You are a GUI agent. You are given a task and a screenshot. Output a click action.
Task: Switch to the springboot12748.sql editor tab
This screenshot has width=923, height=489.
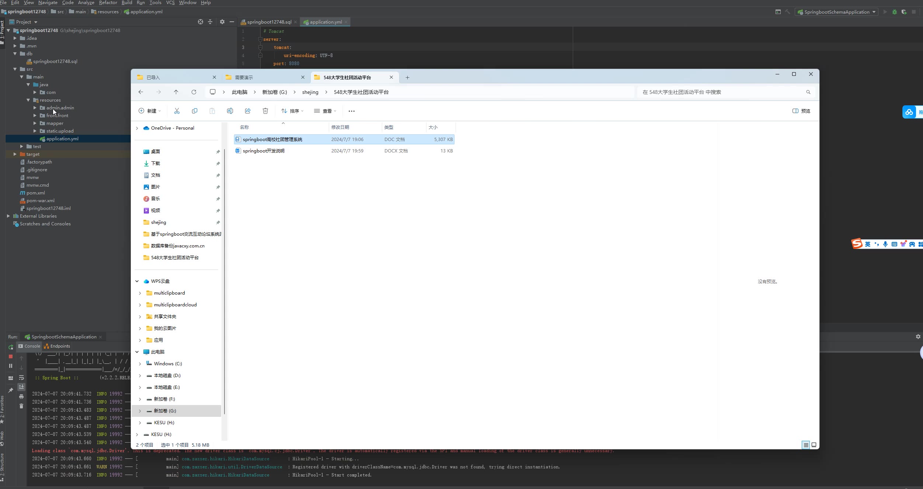pos(269,22)
